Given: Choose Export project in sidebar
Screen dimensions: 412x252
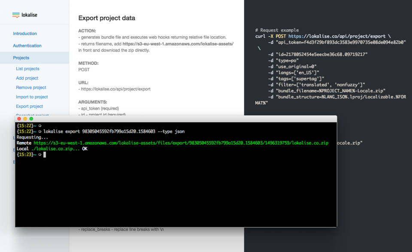Looking at the screenshot, I should (30, 106).
